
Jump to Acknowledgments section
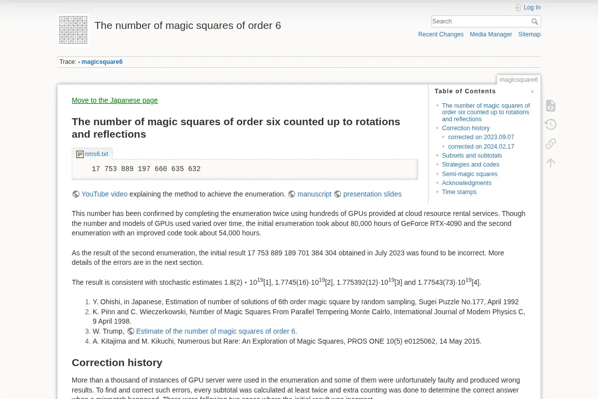pos(466,183)
